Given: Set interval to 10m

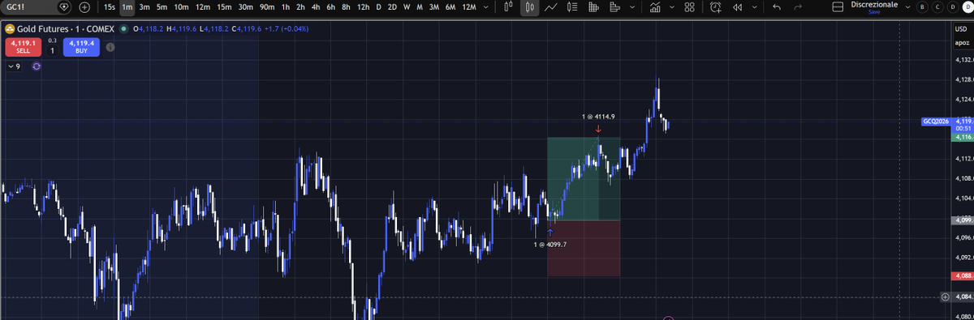Looking at the screenshot, I should click(182, 7).
